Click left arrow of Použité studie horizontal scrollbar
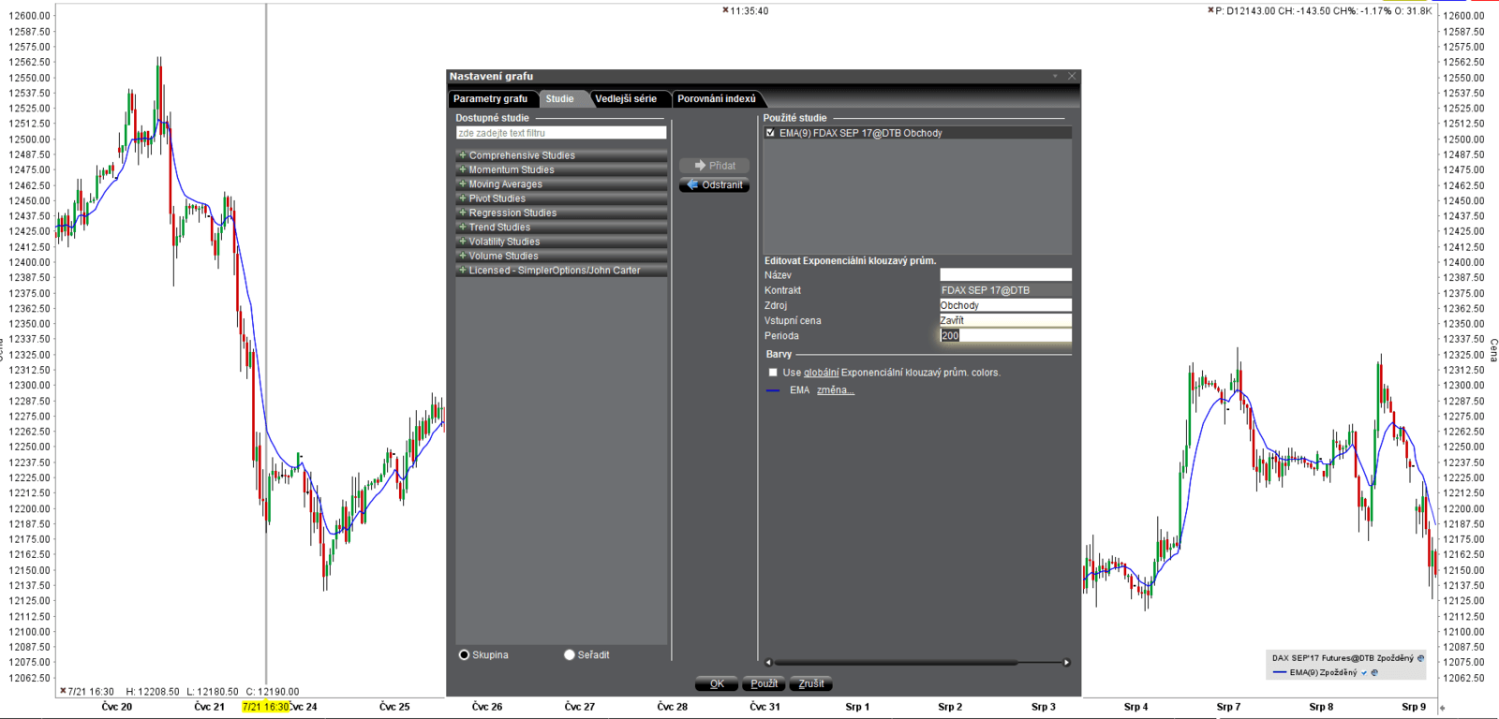The width and height of the screenshot is (1499, 719). (x=768, y=662)
